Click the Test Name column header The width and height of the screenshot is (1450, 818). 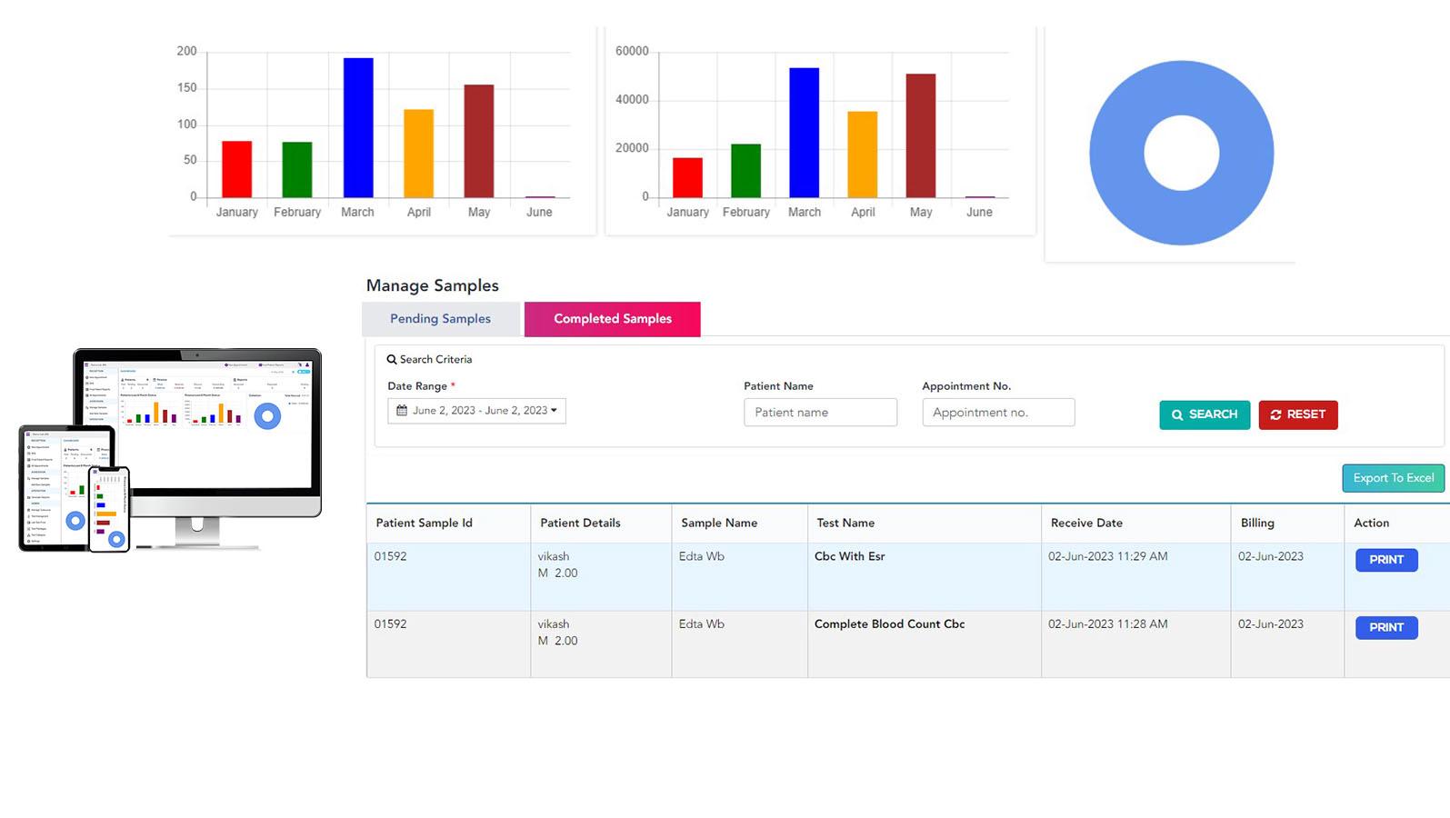tap(845, 524)
